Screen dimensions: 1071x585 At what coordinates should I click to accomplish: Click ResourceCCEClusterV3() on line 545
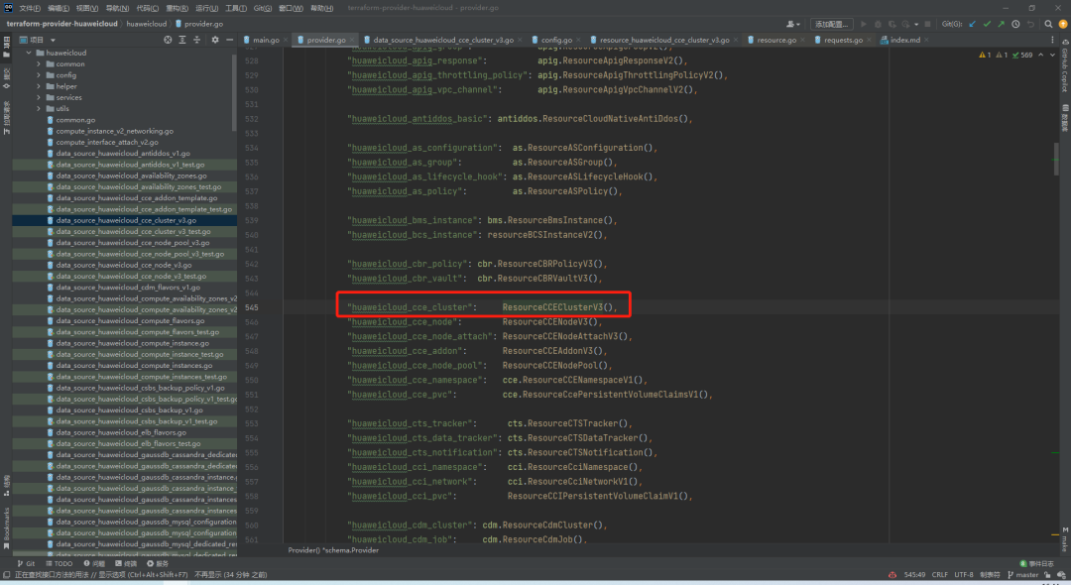[x=557, y=307]
